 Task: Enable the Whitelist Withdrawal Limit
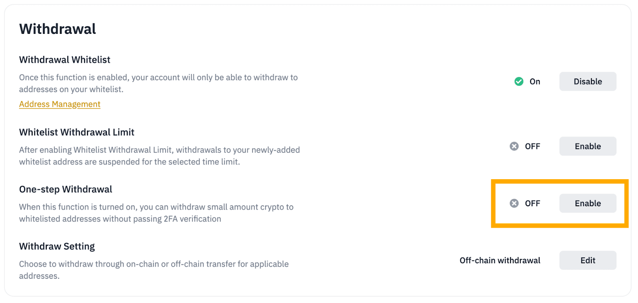click(587, 147)
